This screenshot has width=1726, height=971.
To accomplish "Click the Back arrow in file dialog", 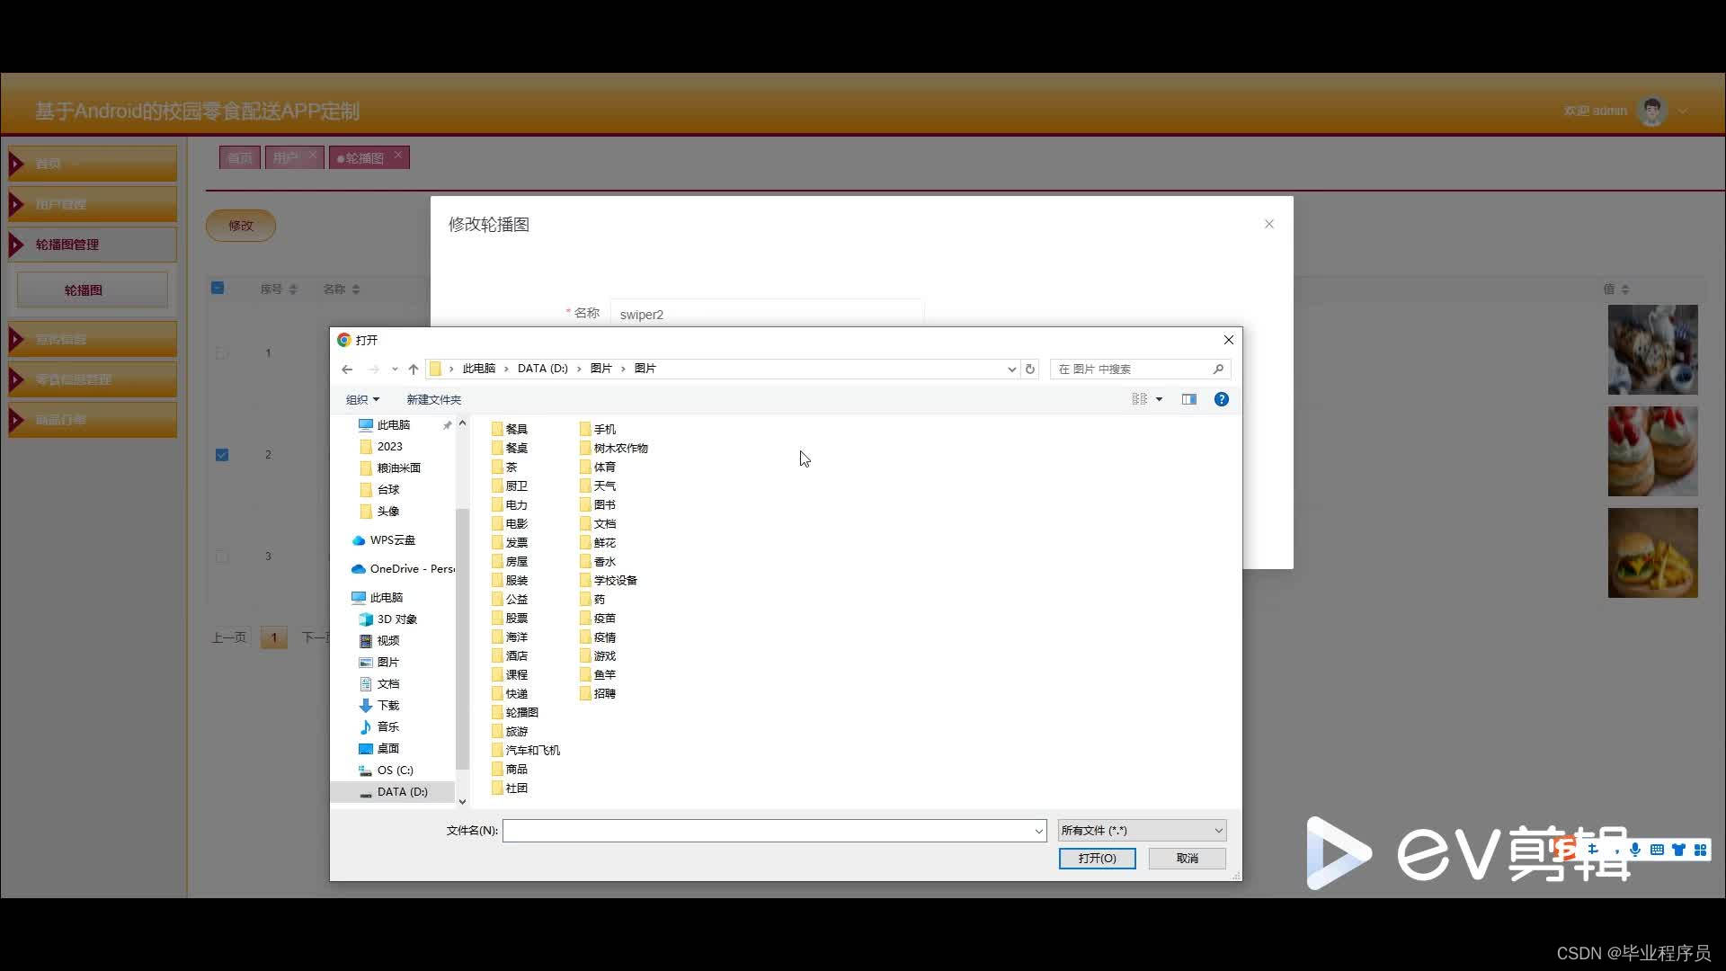I will click(x=347, y=370).
